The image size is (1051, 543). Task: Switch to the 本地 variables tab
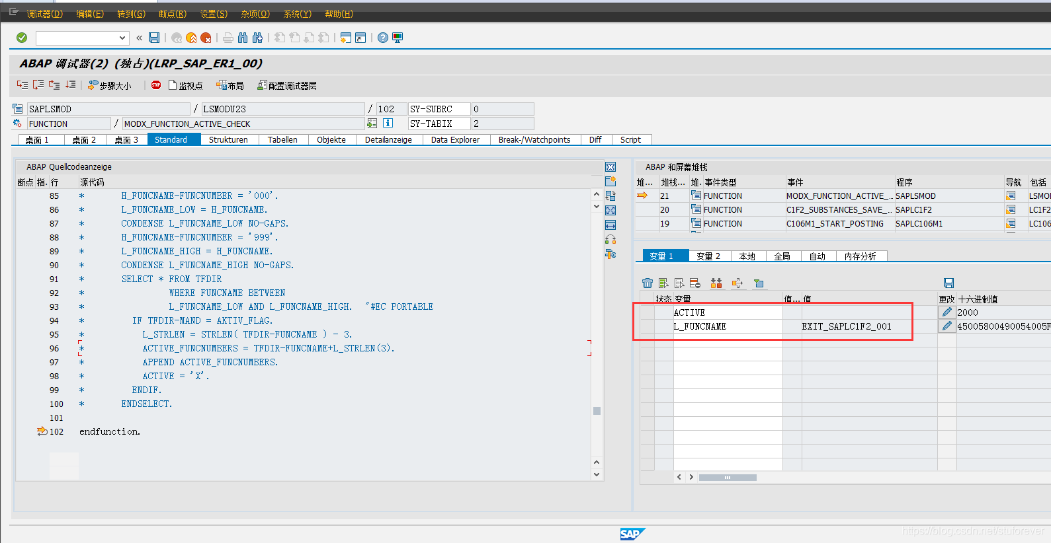tap(747, 256)
